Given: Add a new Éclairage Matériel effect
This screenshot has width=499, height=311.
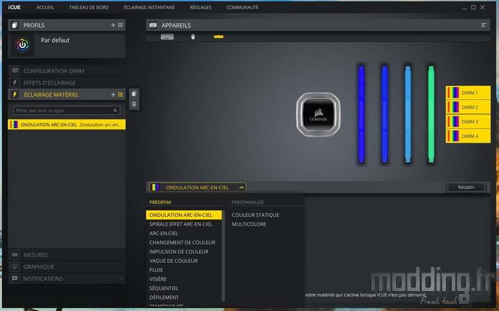Looking at the screenshot, I should pos(113,95).
